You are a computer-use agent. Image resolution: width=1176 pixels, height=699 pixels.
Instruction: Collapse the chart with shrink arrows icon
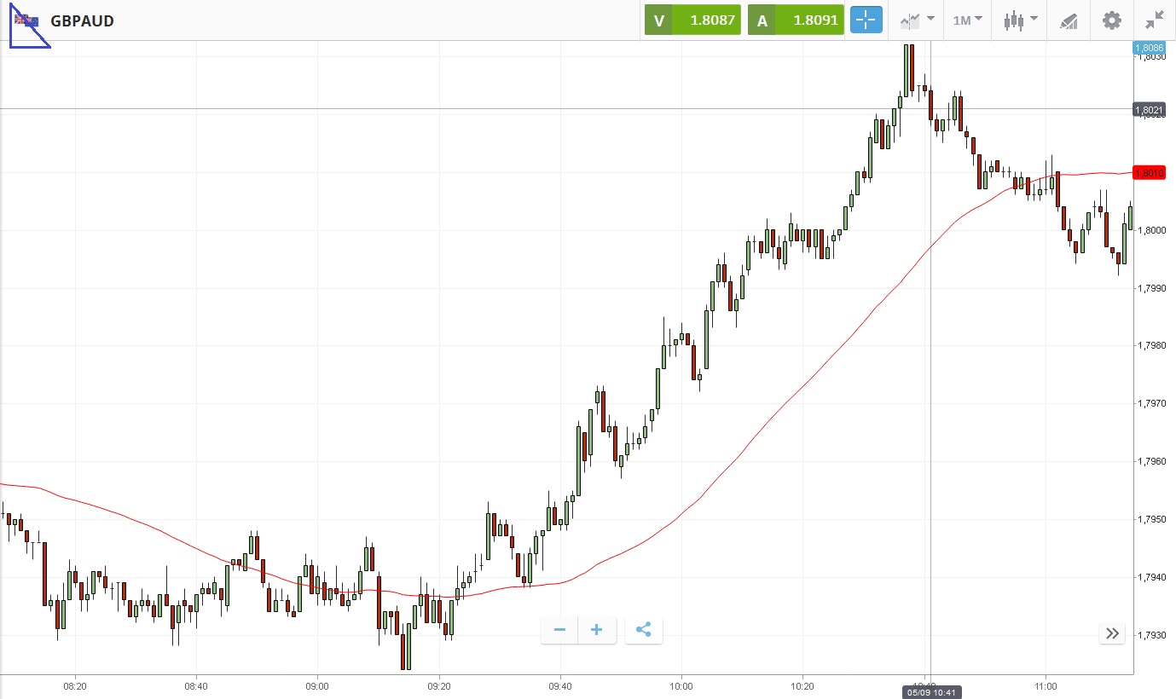[x=1155, y=20]
